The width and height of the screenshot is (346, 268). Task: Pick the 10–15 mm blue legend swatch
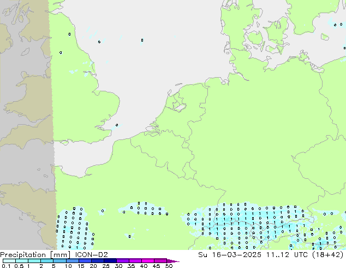(72, 261)
